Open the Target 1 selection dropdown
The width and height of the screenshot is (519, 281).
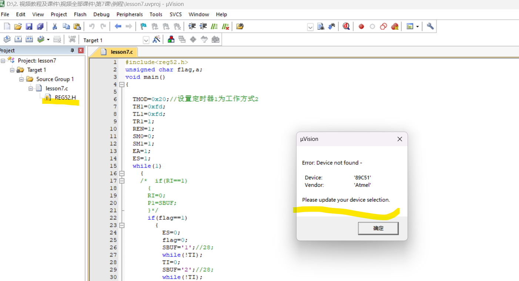[146, 40]
